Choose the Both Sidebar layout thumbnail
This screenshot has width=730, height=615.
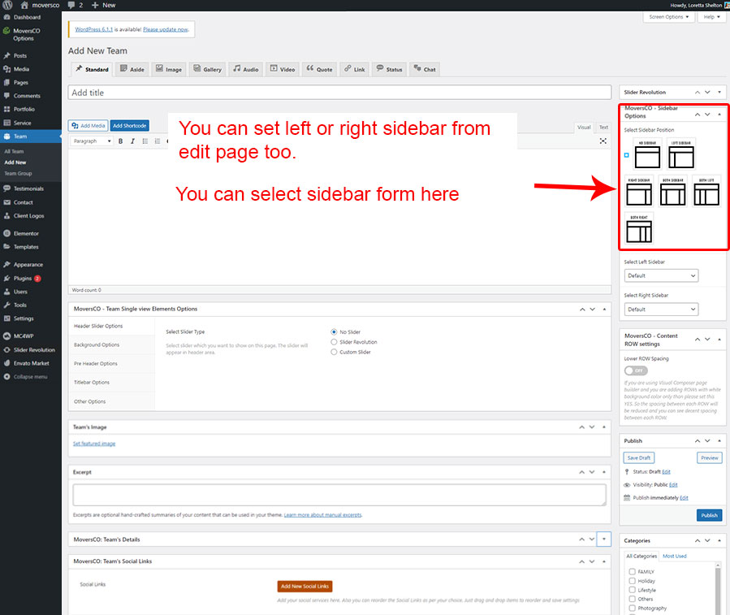672,193
